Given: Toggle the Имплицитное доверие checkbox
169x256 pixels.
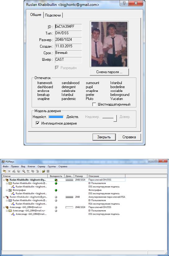Looking at the screenshot, I should pyautogui.click(x=38, y=123).
